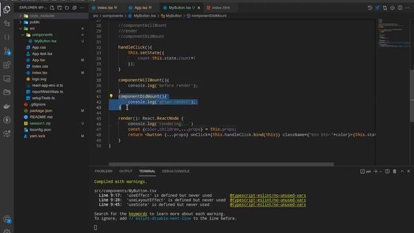Open the DEBUG CONSOLE panel tab
The width and height of the screenshot is (414, 233).
(x=175, y=171)
